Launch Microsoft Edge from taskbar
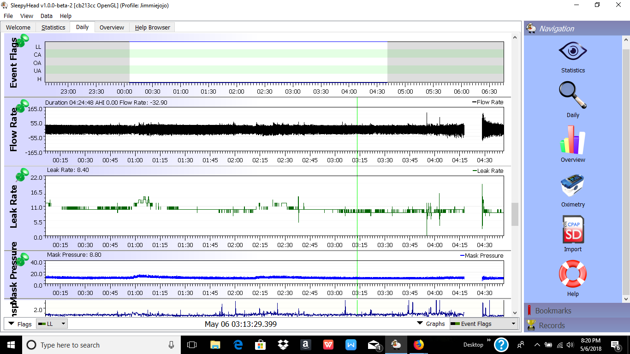This screenshot has width=630, height=354. coord(238,345)
